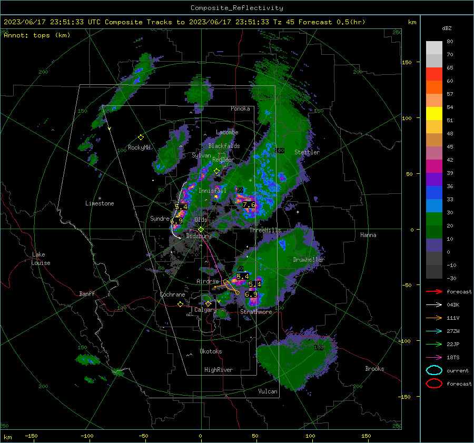Click the red forecast arrow in the legend
This screenshot has width=474, height=443.
pos(434,291)
